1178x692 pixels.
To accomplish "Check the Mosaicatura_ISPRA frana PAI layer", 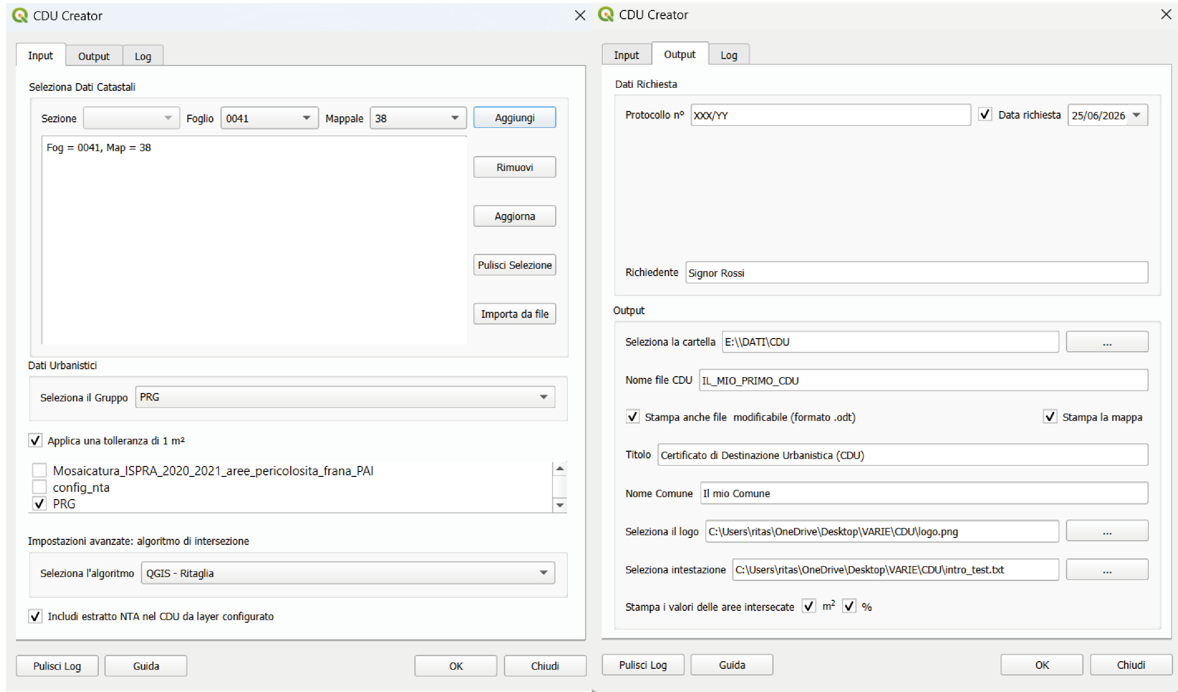I will [39, 470].
